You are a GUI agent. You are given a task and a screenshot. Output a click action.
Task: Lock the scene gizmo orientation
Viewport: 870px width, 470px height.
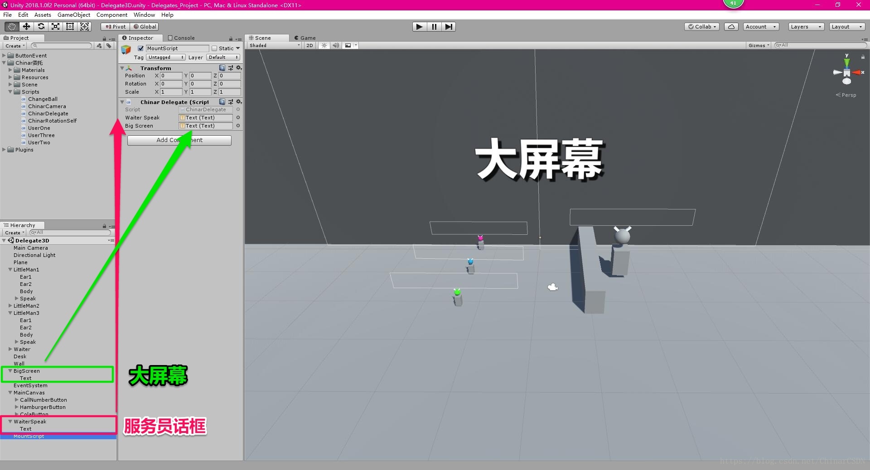pos(863,57)
